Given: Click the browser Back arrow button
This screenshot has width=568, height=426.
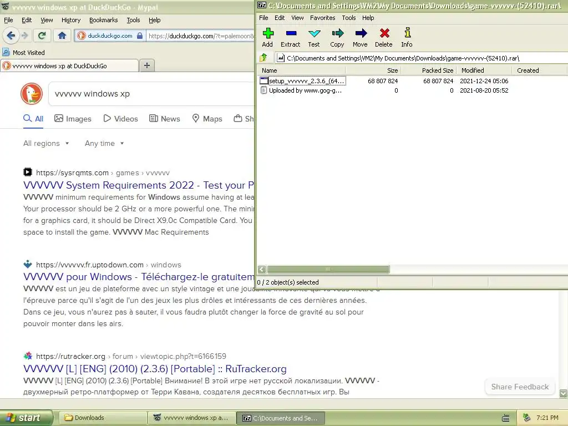Looking at the screenshot, I should [11, 35].
